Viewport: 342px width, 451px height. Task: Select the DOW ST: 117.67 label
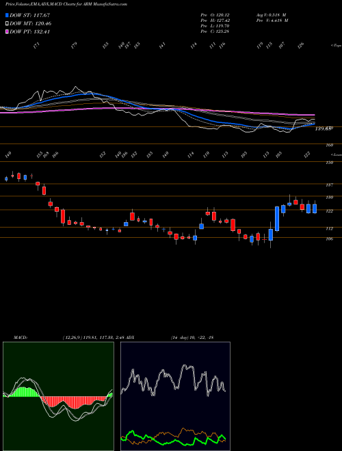coord(30,15)
